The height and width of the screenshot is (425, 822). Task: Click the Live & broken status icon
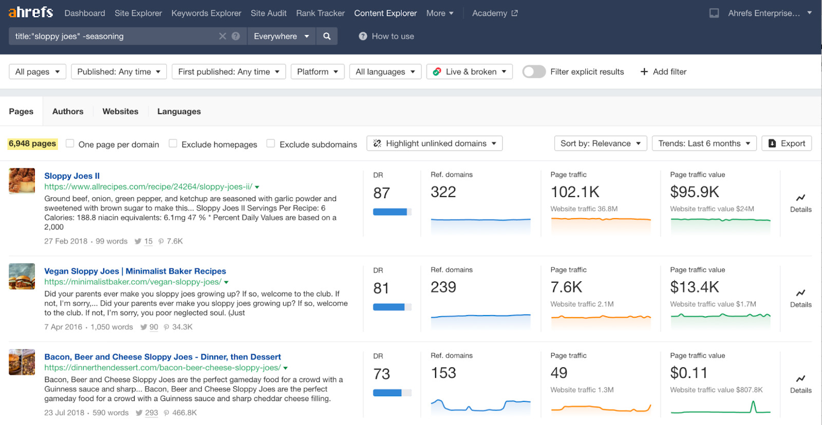[x=437, y=72]
